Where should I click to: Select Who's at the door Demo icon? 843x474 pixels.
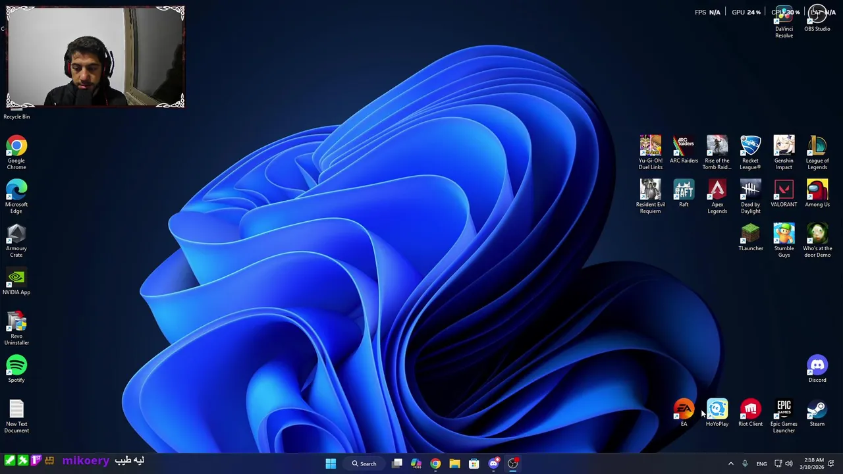tap(817, 240)
